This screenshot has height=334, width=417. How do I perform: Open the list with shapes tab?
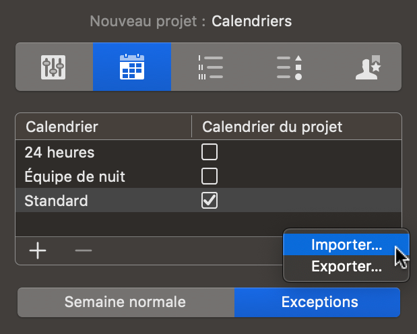(x=288, y=67)
